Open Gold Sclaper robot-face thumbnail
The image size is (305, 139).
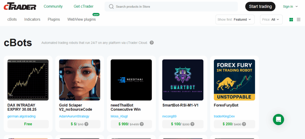click(x=80, y=80)
